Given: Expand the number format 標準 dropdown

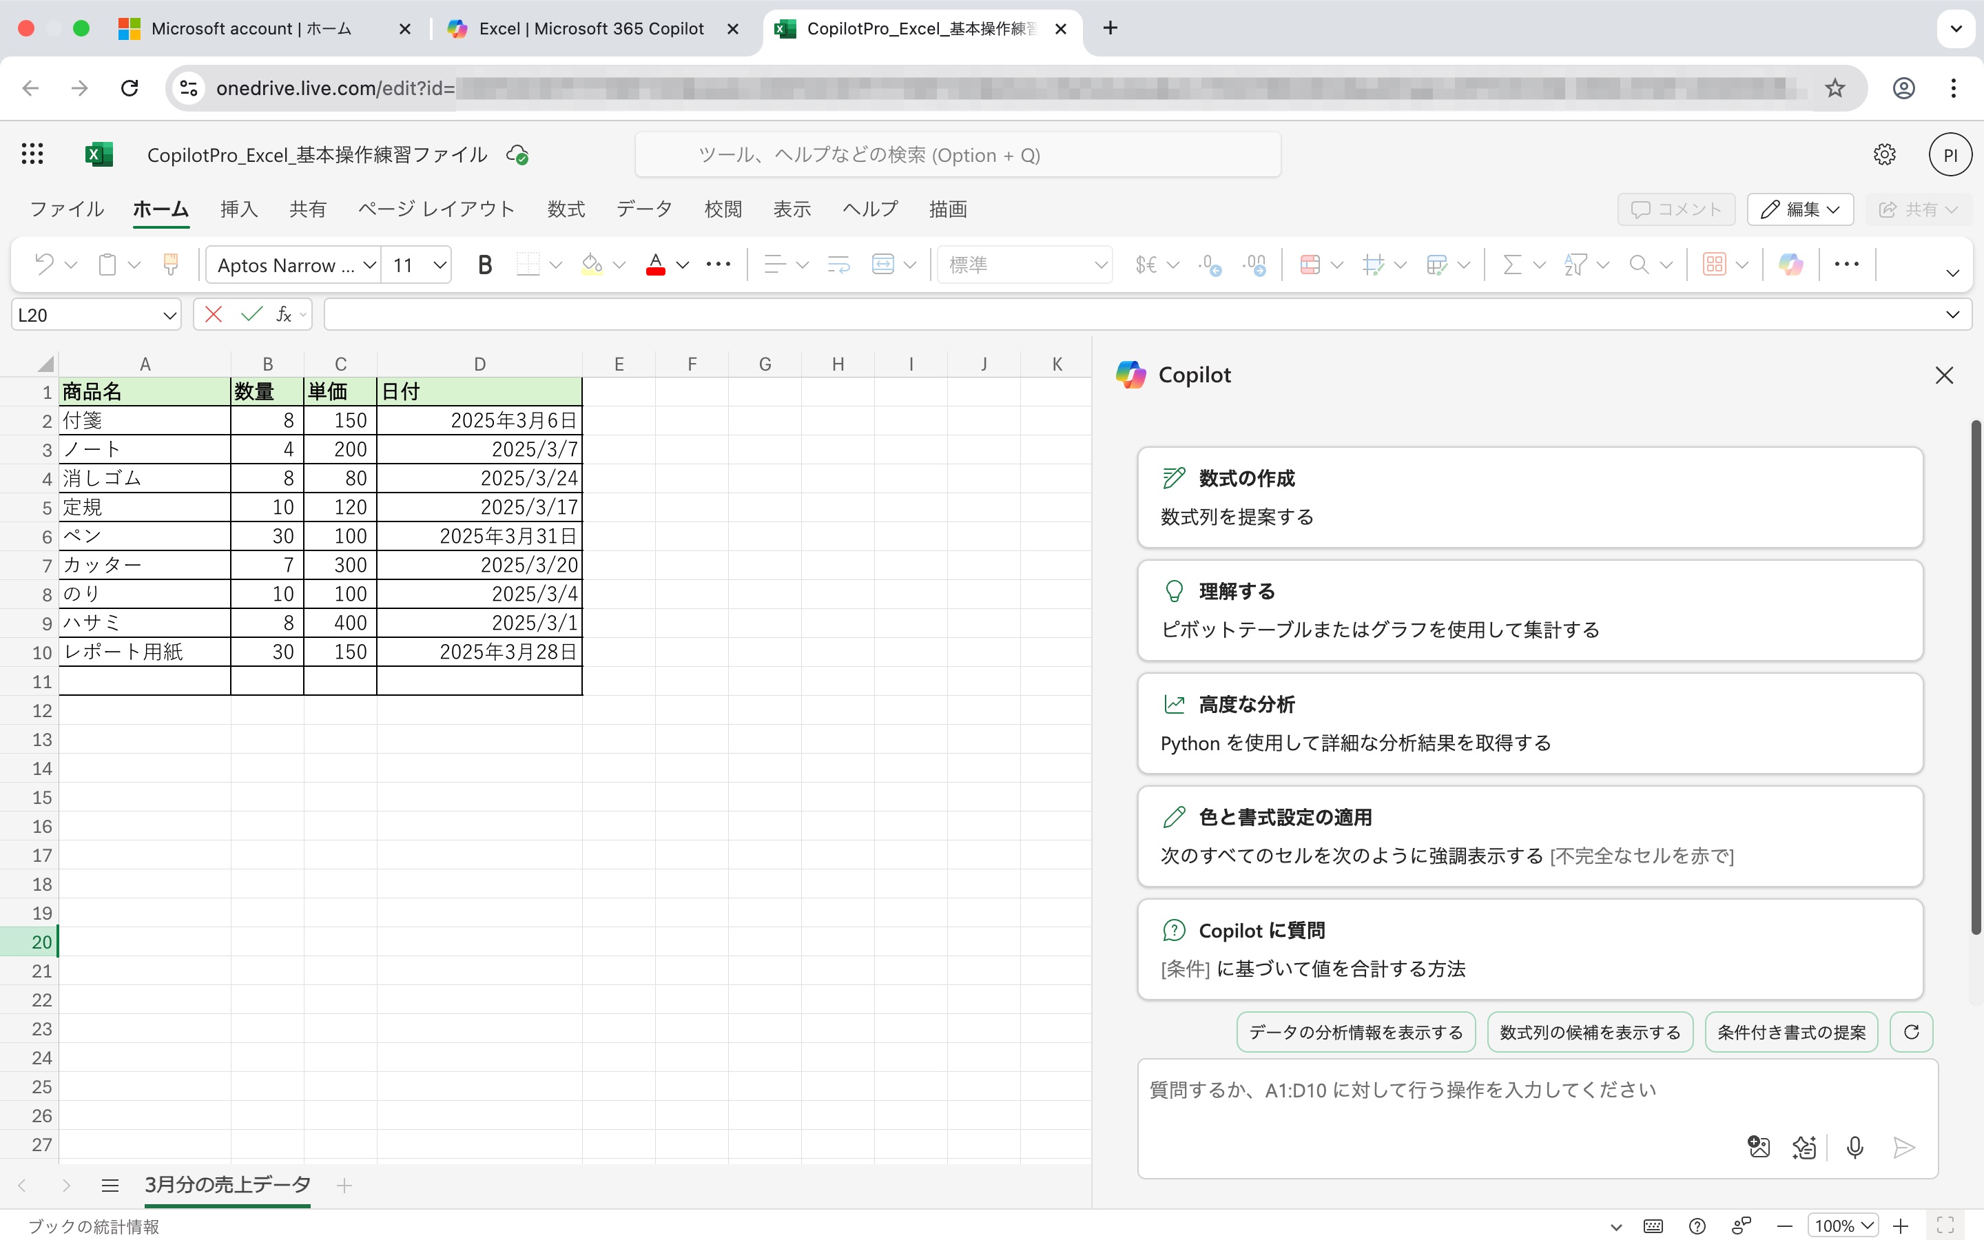Looking at the screenshot, I should 1100,265.
